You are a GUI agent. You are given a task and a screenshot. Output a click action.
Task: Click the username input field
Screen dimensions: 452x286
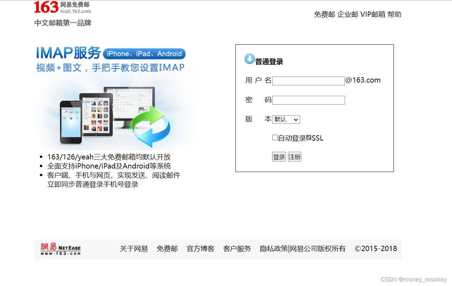click(x=308, y=80)
